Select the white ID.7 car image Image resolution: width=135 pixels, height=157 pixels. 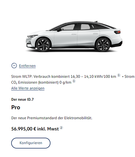(x=74, y=37)
